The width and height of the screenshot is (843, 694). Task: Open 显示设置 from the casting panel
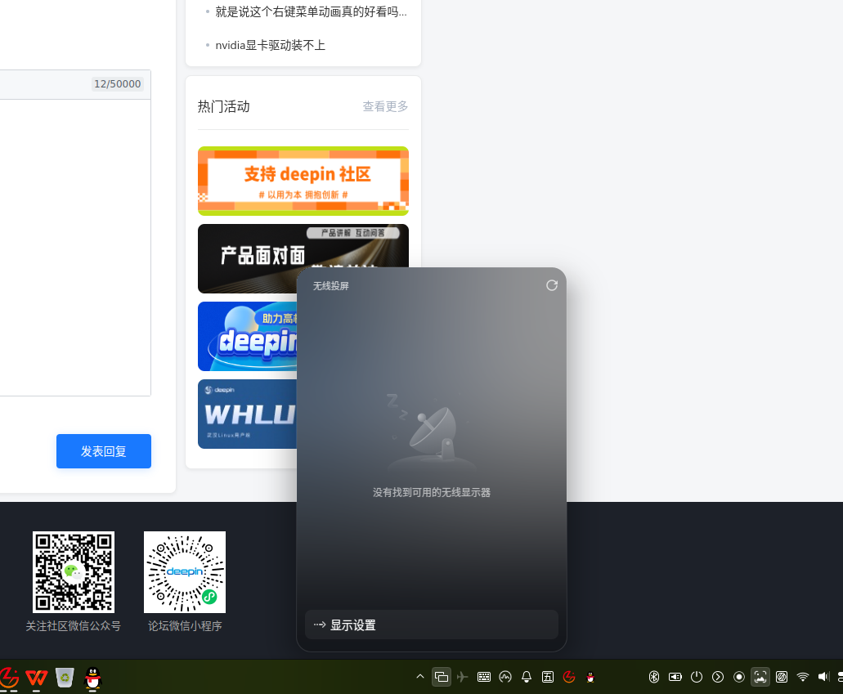click(431, 625)
